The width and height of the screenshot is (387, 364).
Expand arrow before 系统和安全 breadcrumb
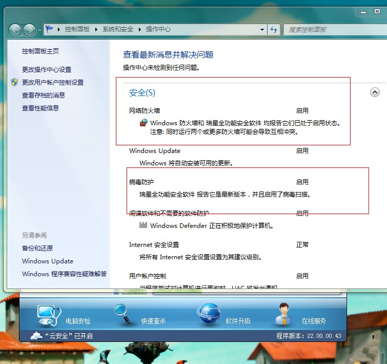click(x=96, y=29)
